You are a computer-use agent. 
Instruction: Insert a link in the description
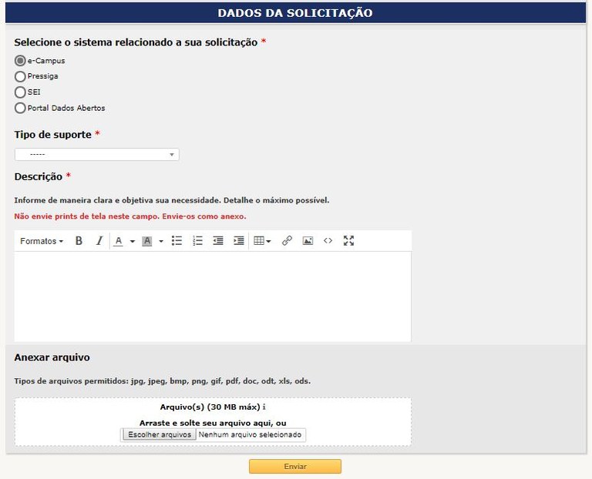coord(287,241)
